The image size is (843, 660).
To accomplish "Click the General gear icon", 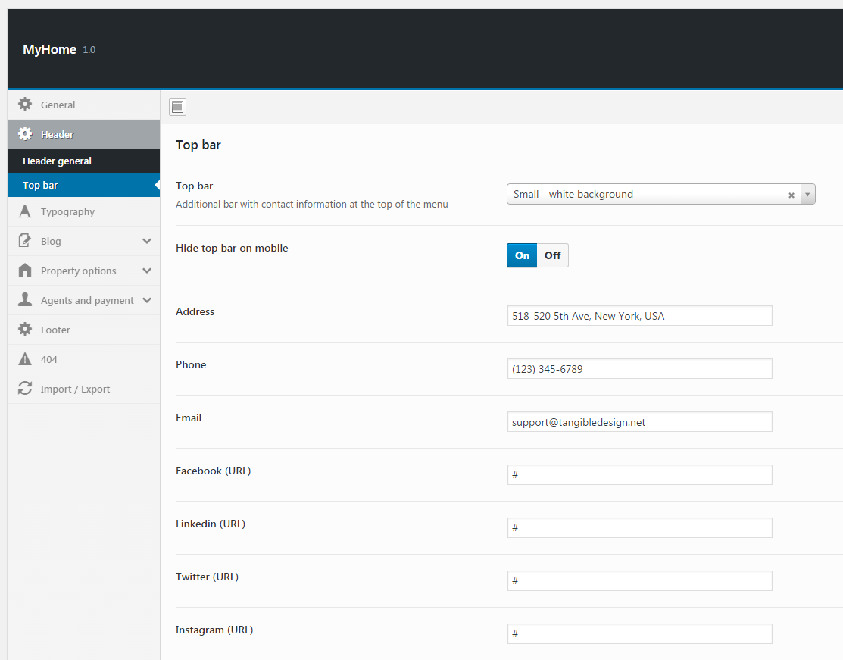I will point(25,105).
